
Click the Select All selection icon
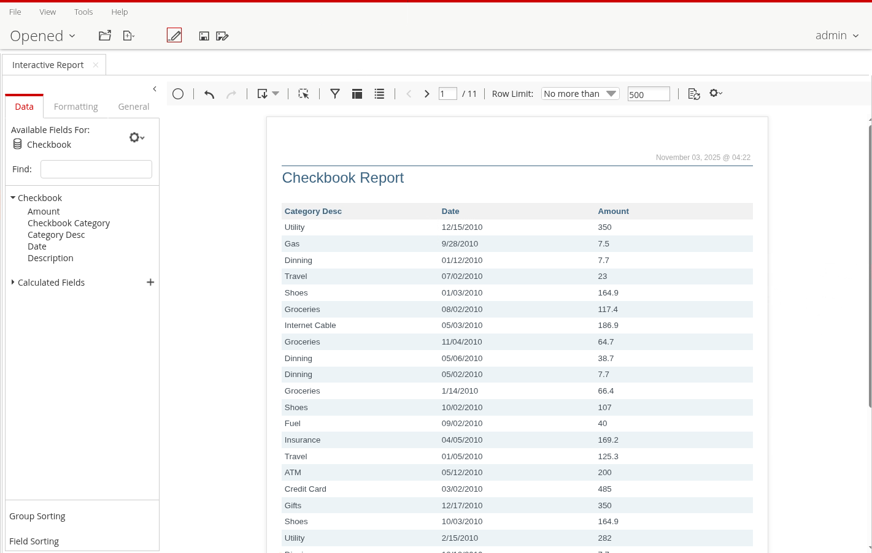(x=303, y=94)
